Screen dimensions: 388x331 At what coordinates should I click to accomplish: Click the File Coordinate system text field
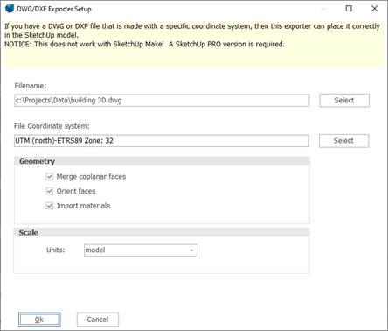point(162,141)
